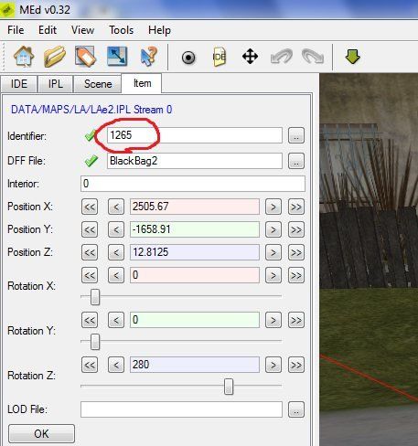This screenshot has height=446, width=418.
Task: Increase Position X with single arrow button
Action: [x=273, y=207]
